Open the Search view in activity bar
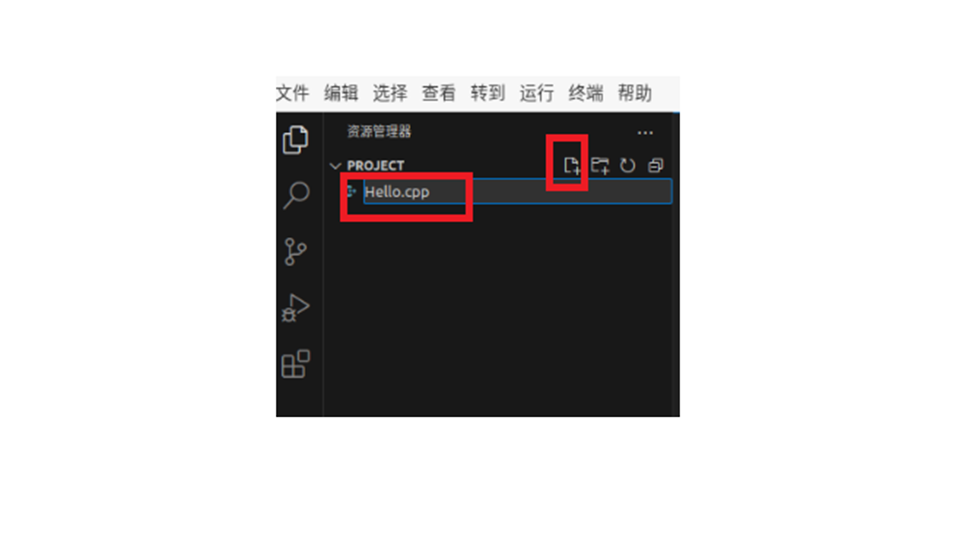Screen dimensions: 956x537 tap(296, 195)
